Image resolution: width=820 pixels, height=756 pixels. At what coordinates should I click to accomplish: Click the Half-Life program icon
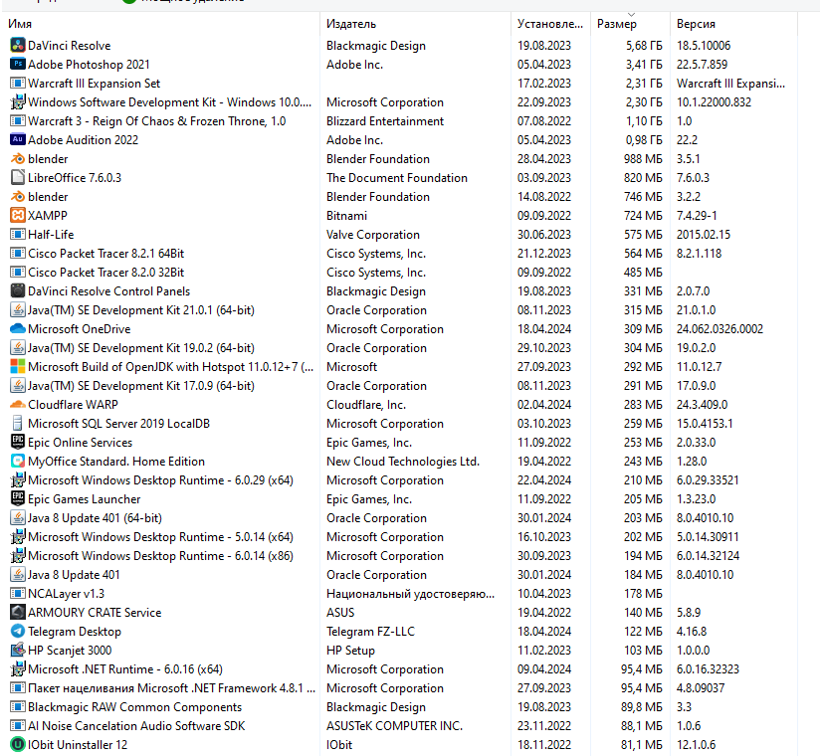click(x=18, y=234)
